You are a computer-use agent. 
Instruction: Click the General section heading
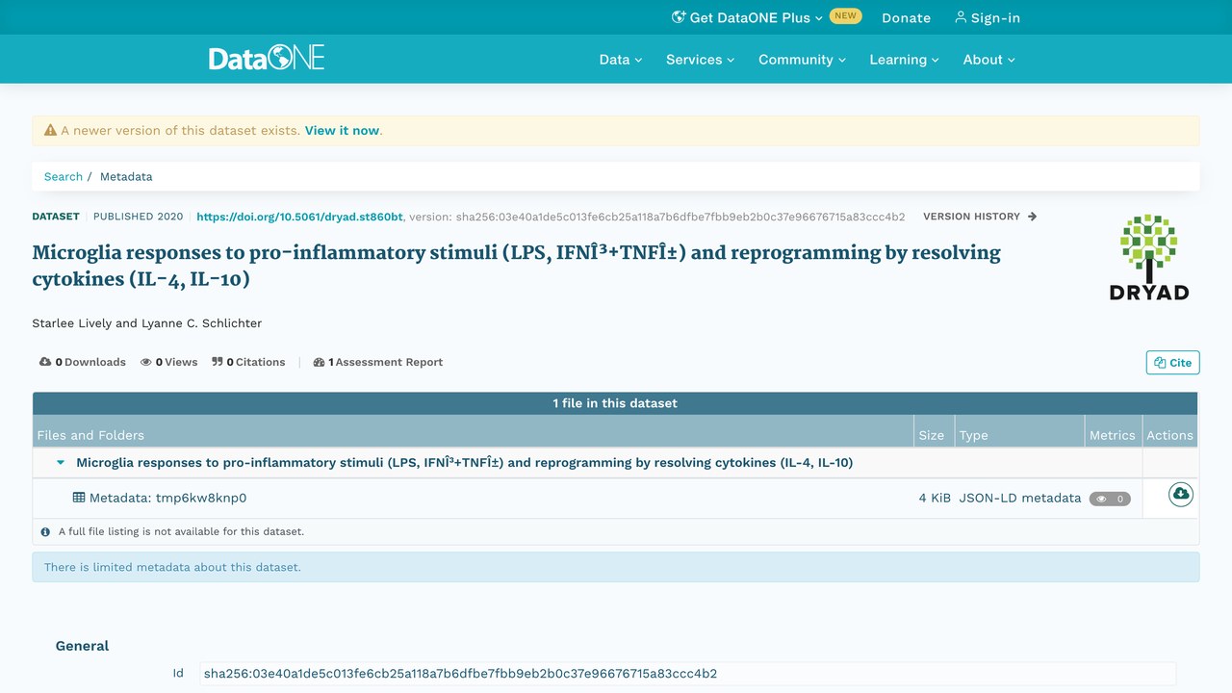coord(83,646)
